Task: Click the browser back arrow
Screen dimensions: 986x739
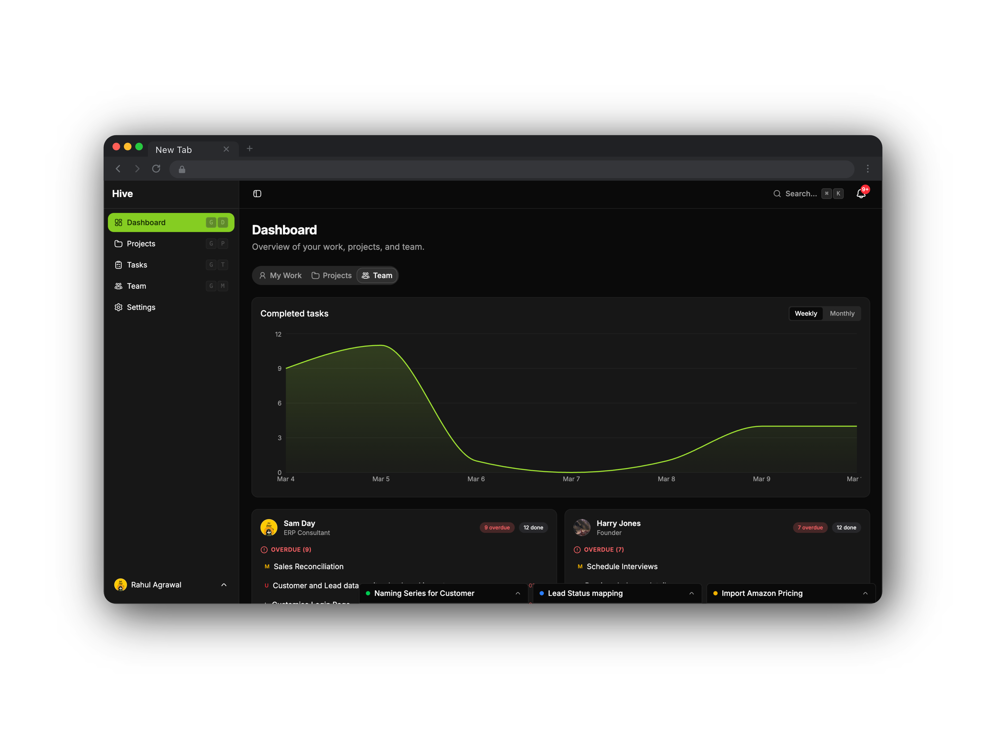Action: coord(118,169)
